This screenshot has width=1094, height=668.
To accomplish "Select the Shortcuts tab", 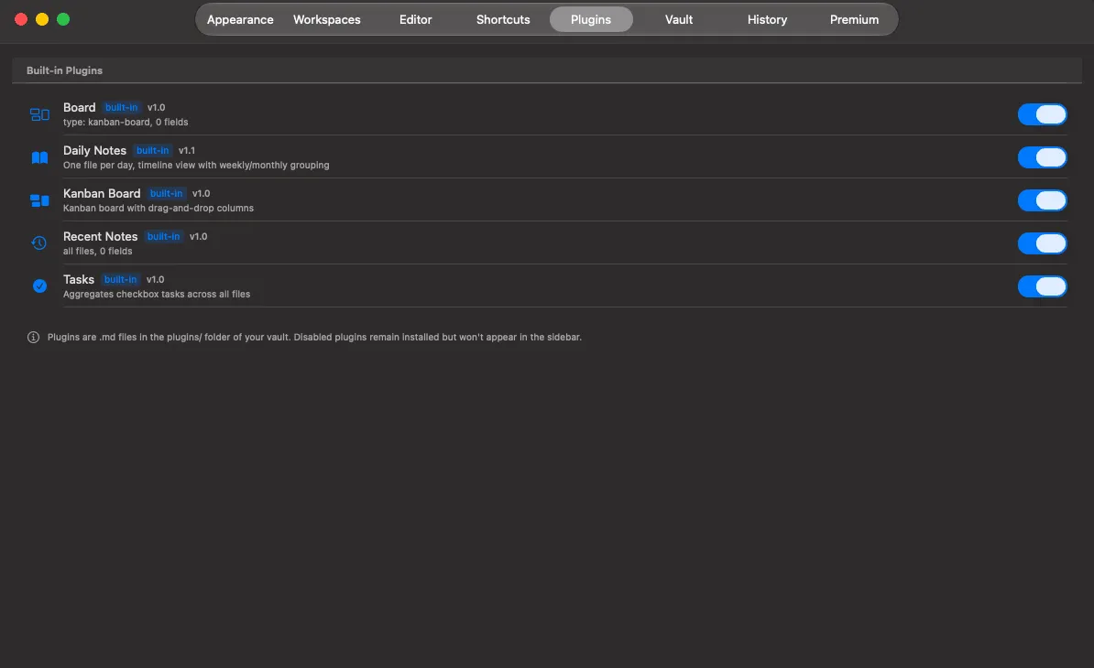I will pyautogui.click(x=503, y=19).
